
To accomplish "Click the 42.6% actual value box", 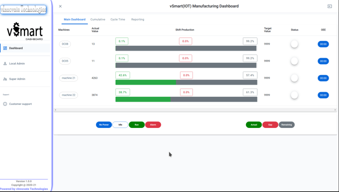I will tap(123, 75).
